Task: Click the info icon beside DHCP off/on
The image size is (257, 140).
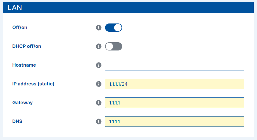Action: coord(99,46)
